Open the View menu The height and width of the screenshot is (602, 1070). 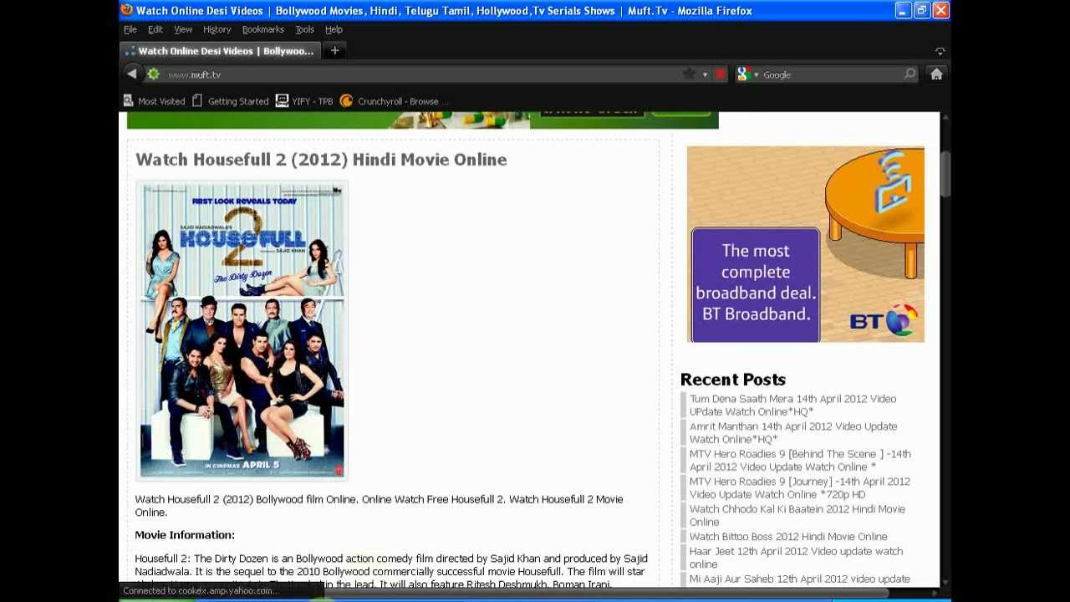(x=183, y=29)
